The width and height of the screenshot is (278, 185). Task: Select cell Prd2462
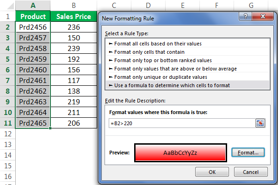(x=33, y=91)
